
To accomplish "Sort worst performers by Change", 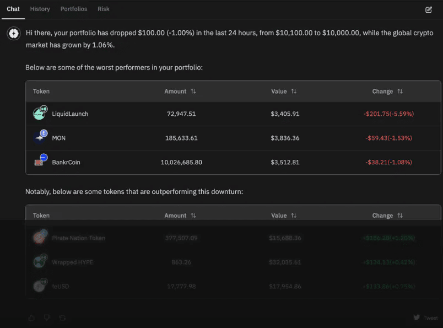I will [x=400, y=92].
